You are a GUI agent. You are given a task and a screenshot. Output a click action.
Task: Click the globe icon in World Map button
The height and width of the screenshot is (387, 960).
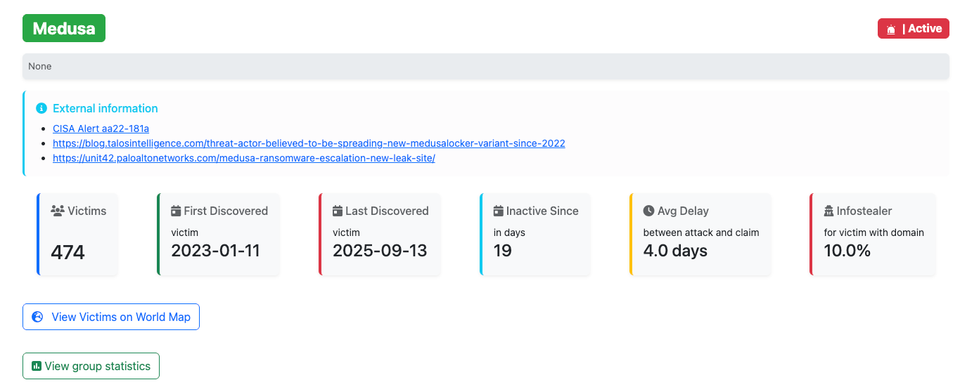point(38,317)
